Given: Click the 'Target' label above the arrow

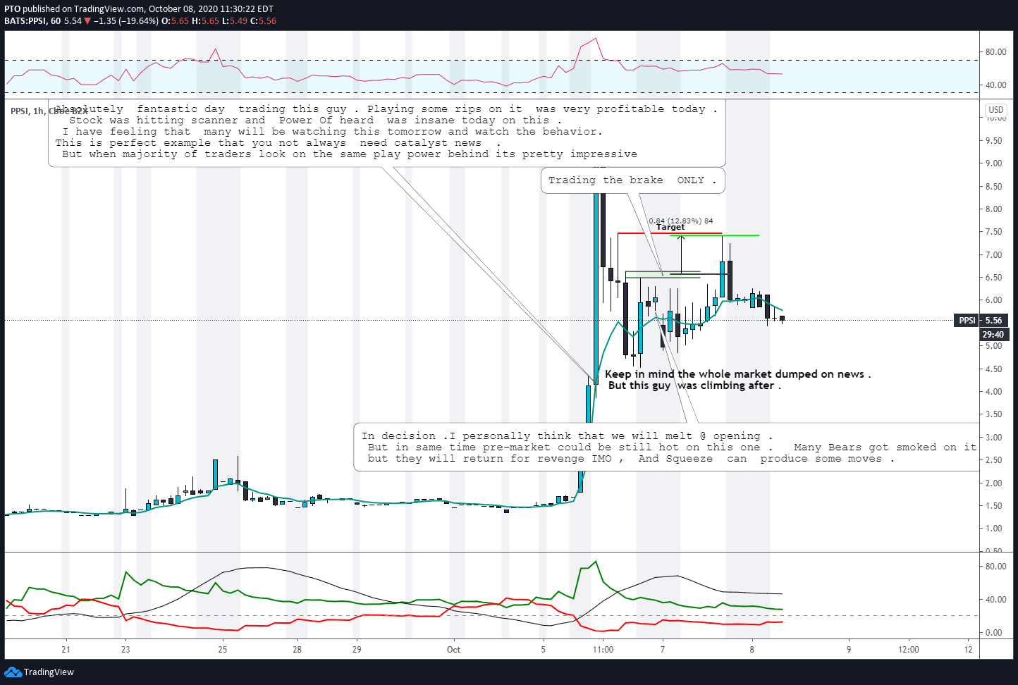Looking at the screenshot, I should pos(670,227).
